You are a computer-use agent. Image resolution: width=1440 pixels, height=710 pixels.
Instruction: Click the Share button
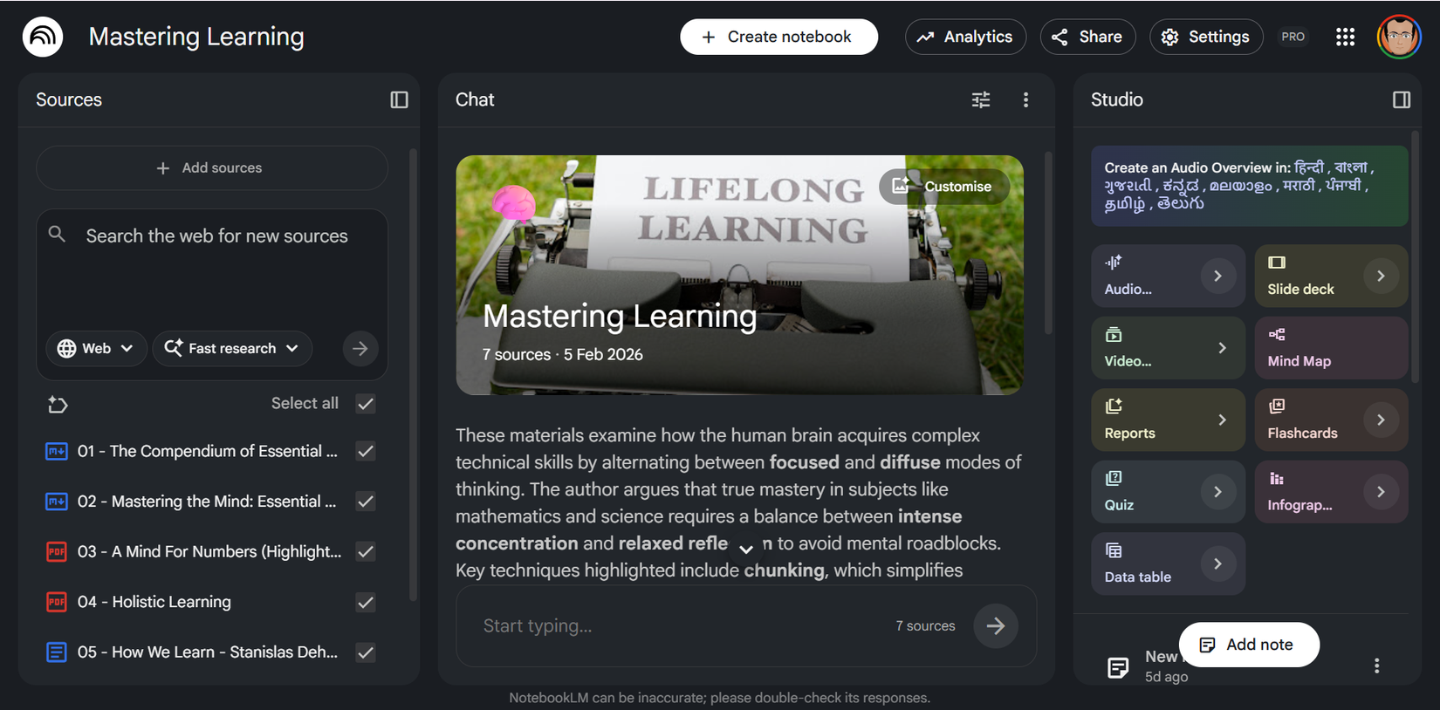pos(1087,37)
